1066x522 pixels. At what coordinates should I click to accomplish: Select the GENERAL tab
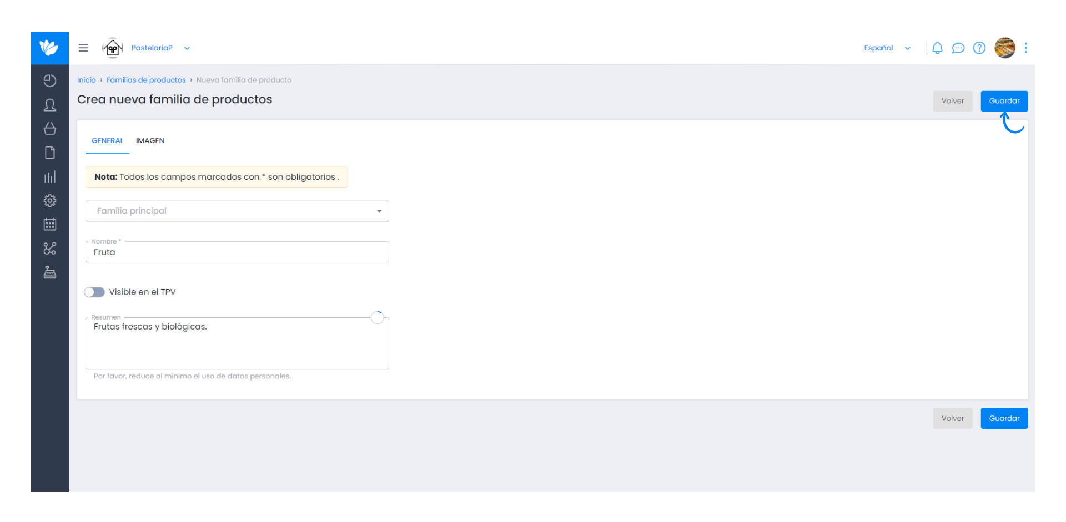coord(108,141)
